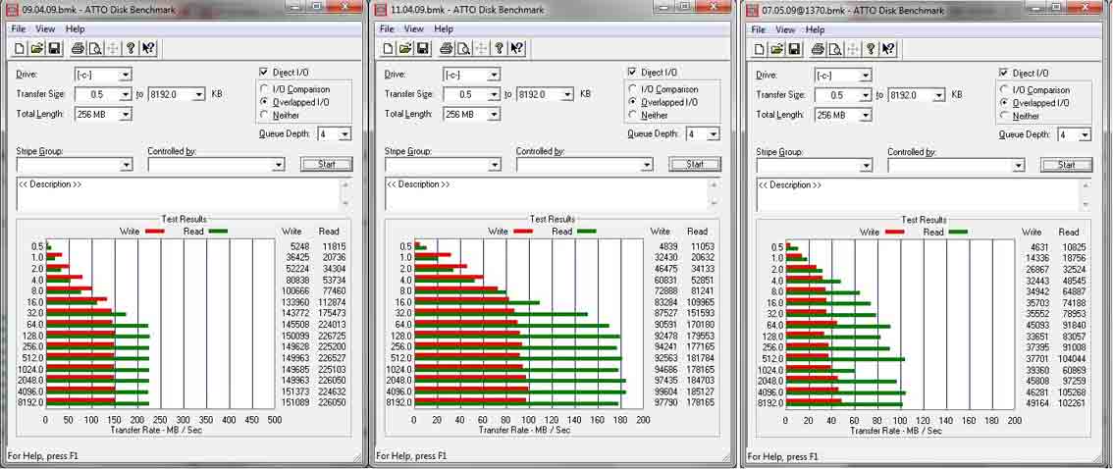The width and height of the screenshot is (1113, 469).
Task: Expand Controlled by dropdown in 07.05.09@1370.bmk window
Action: [x=1019, y=165]
